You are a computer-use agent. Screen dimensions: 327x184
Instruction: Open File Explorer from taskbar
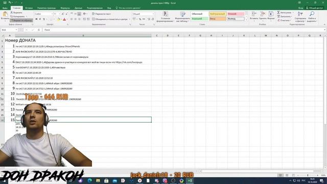point(98,180)
